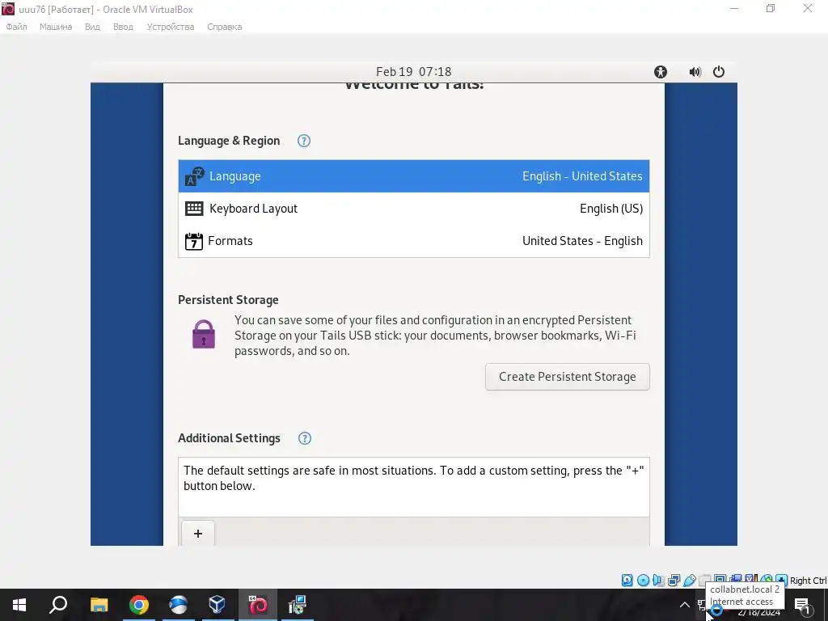Click the VirtualBox keyboard capture arrow icon

[x=782, y=580]
